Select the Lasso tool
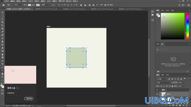Image resolution: width=191 pixels, height=107 pixels. 2,19
